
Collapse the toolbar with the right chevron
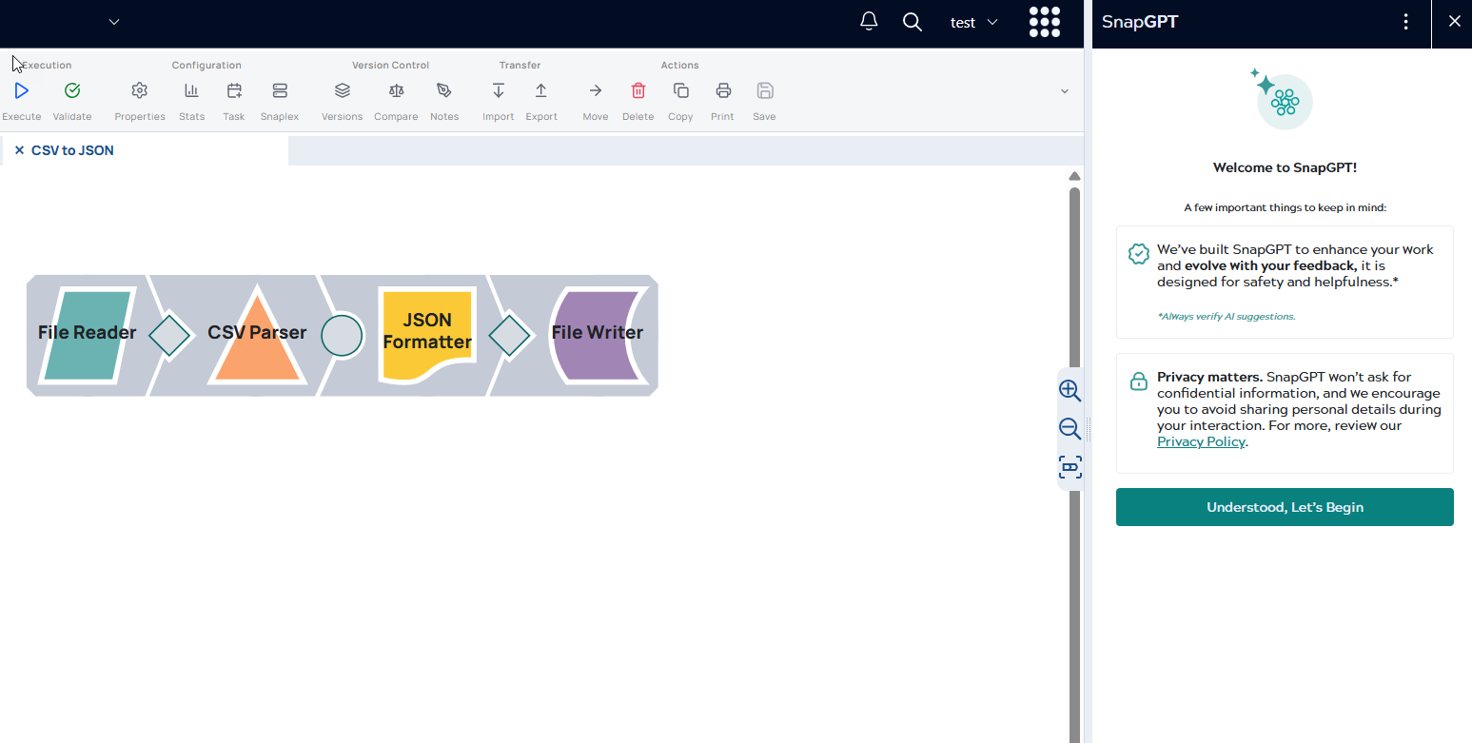point(1064,90)
